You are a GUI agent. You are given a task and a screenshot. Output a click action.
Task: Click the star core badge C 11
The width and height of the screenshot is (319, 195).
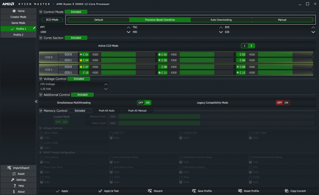(x=163, y=72)
